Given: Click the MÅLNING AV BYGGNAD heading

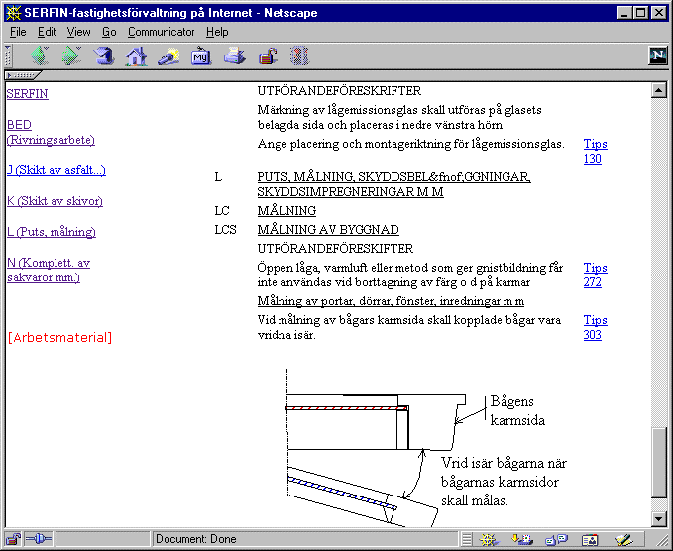Looking at the screenshot, I should pos(328,230).
